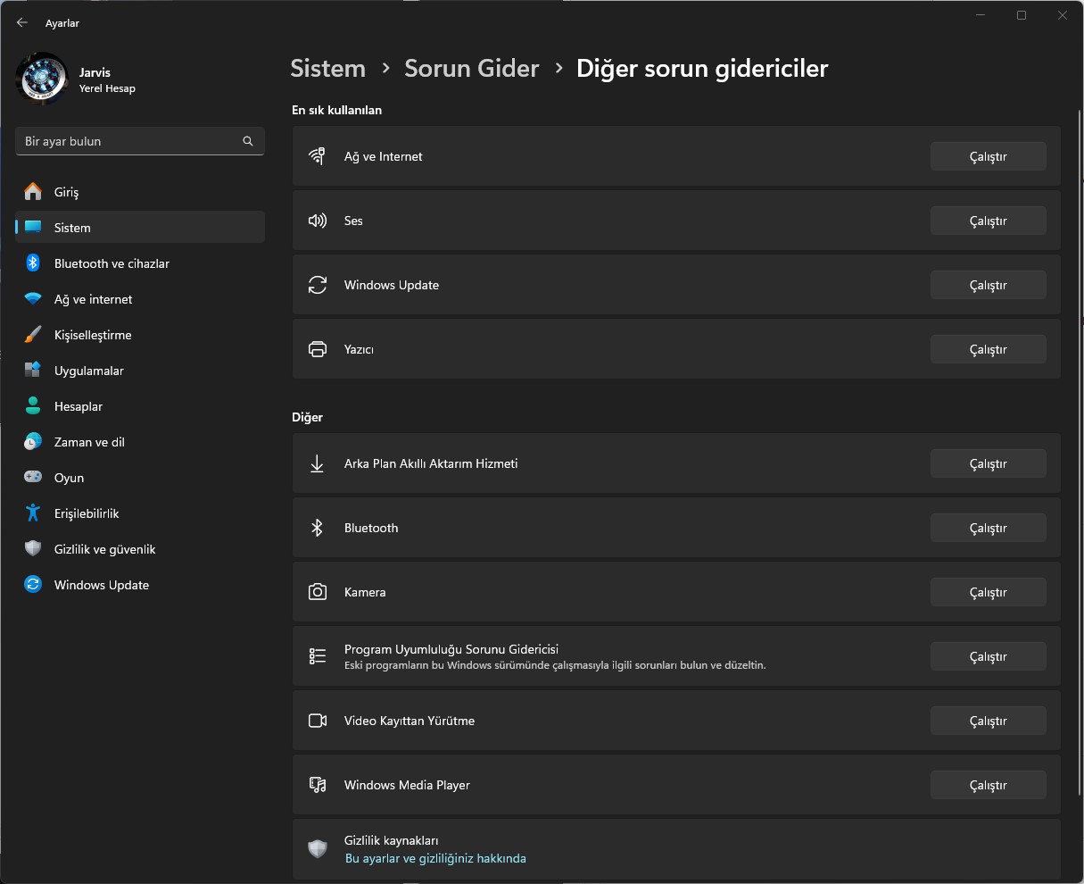Open Uygulamalar settings page
This screenshot has width=1084, height=884.
pos(140,371)
